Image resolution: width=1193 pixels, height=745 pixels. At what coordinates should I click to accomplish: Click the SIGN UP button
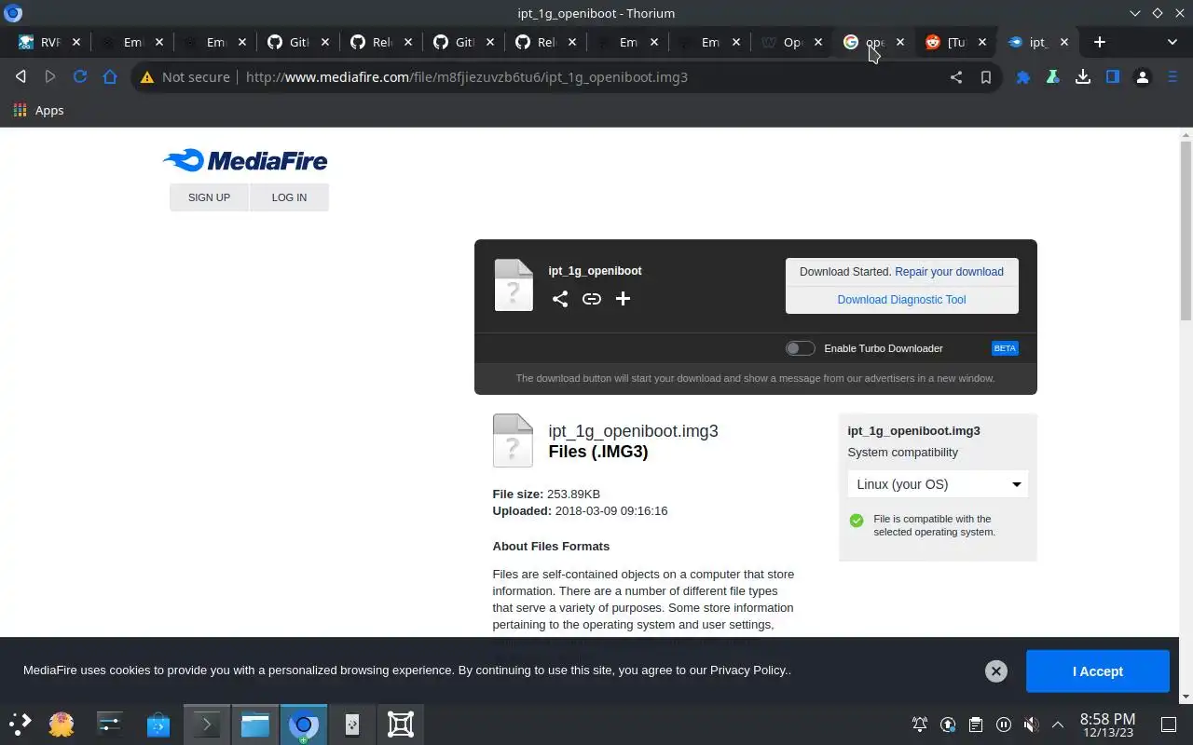(209, 197)
